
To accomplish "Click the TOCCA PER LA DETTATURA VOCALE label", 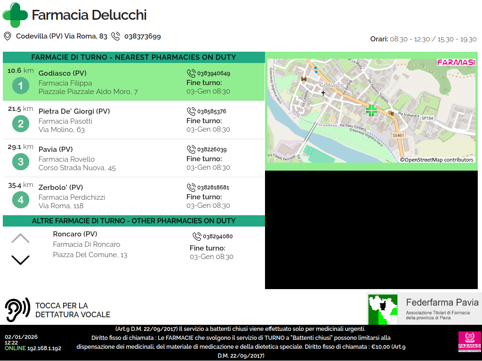I will coord(72,310).
